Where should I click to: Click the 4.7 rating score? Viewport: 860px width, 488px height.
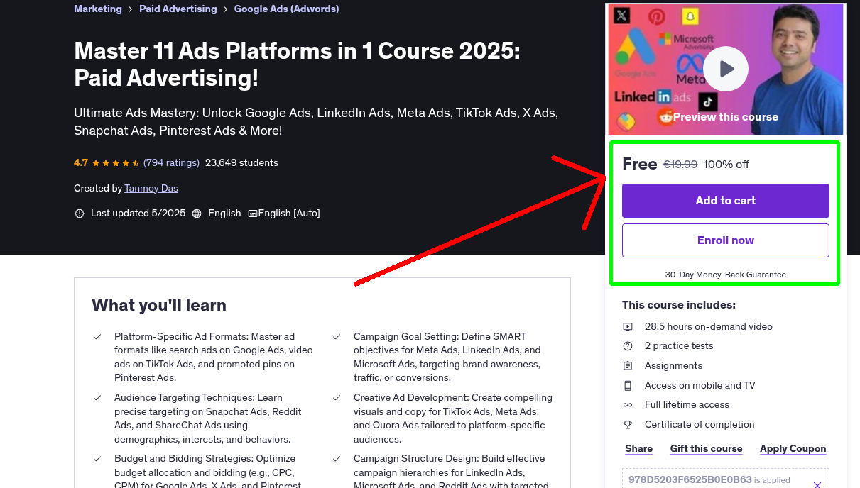(x=81, y=162)
